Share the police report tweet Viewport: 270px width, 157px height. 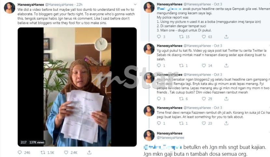[226, 36]
